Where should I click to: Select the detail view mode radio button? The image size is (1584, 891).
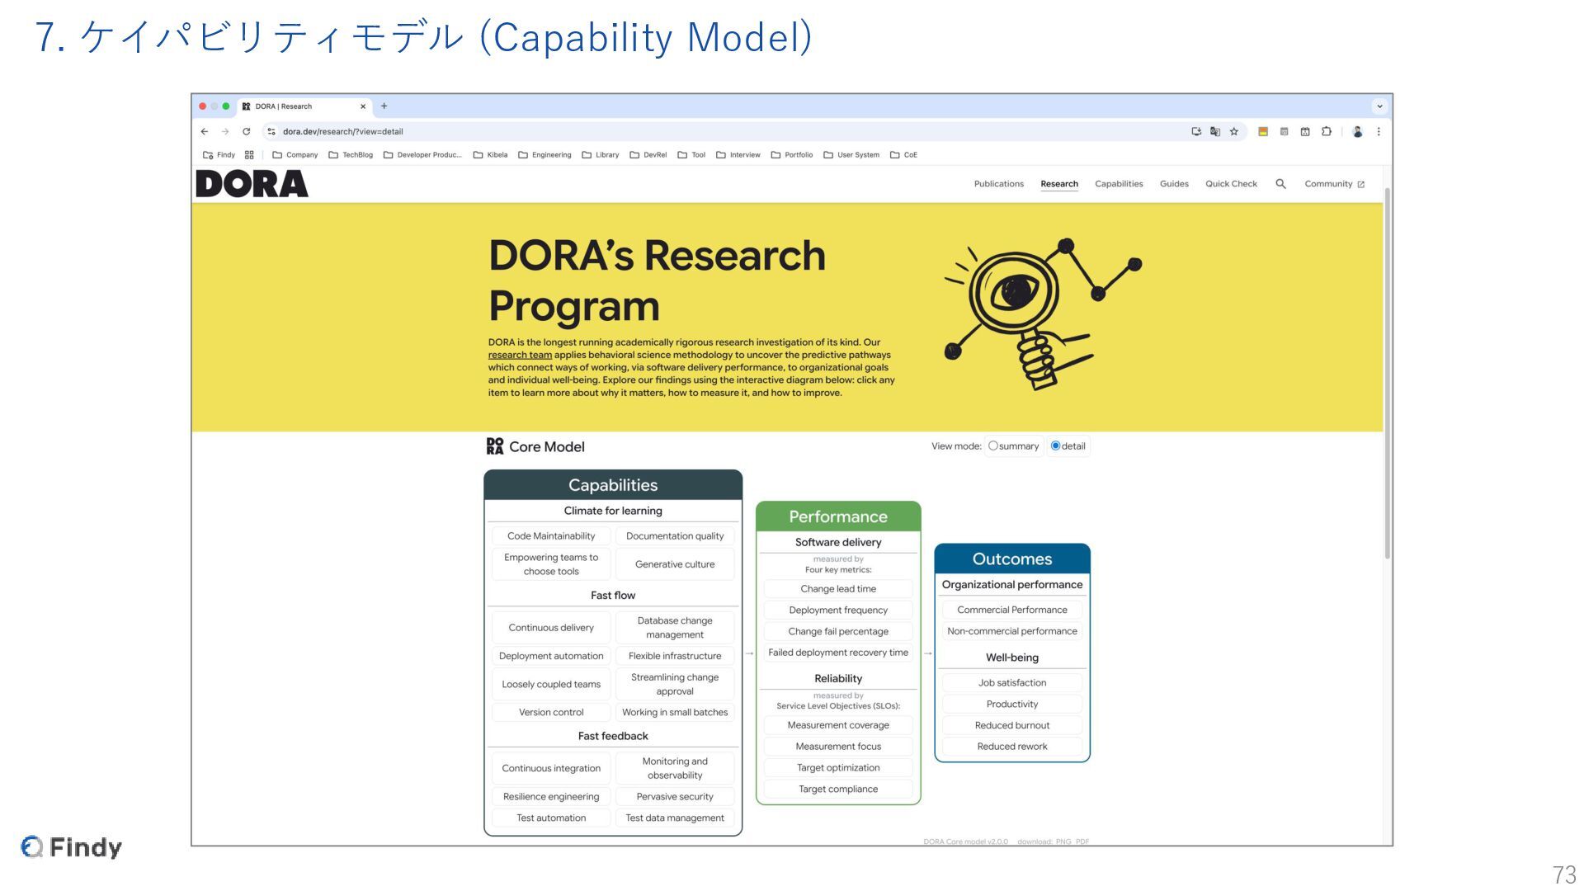[1055, 446]
